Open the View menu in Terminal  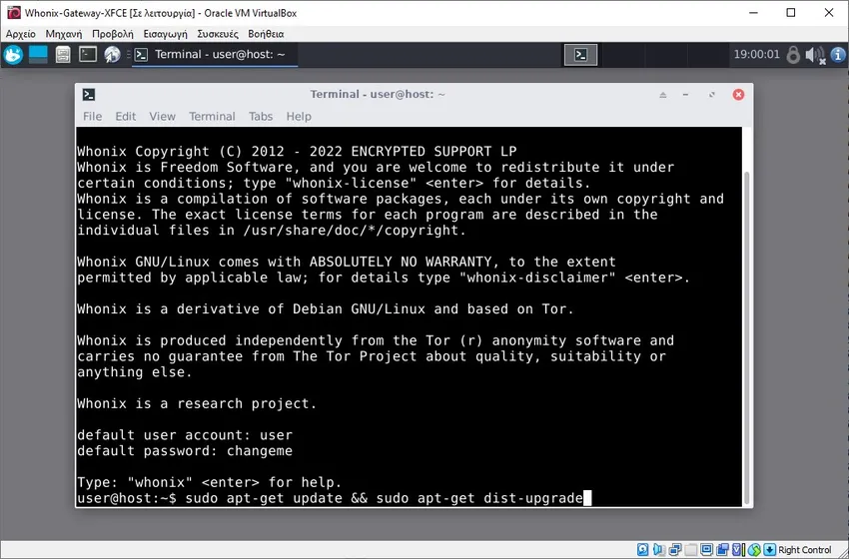pos(162,117)
